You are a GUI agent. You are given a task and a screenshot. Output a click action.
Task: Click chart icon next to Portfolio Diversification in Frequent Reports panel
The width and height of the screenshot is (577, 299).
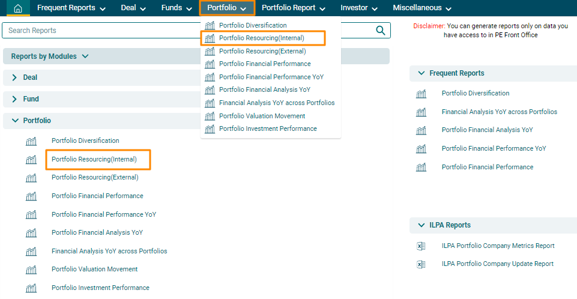(x=421, y=94)
